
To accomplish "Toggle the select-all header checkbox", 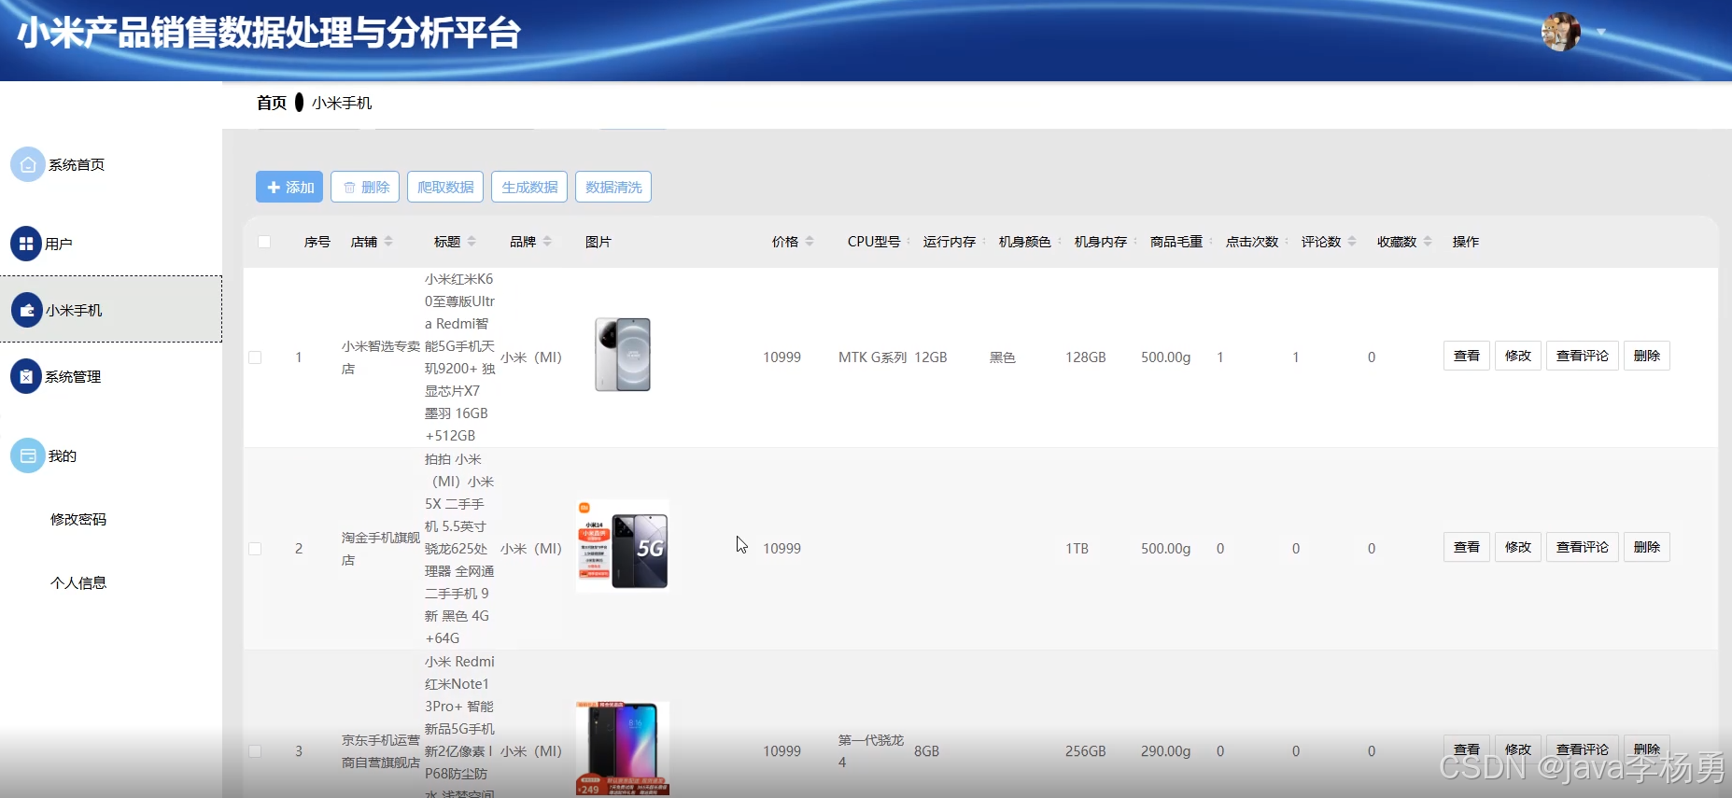I will pos(264,242).
